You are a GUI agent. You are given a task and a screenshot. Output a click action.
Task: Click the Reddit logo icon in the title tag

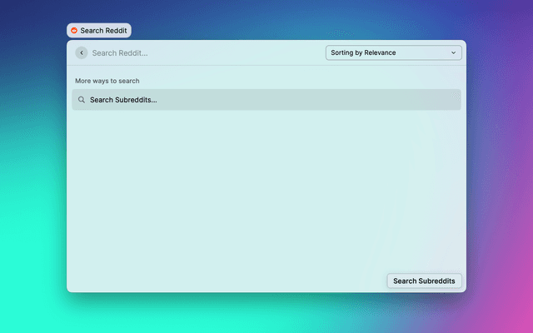point(74,30)
